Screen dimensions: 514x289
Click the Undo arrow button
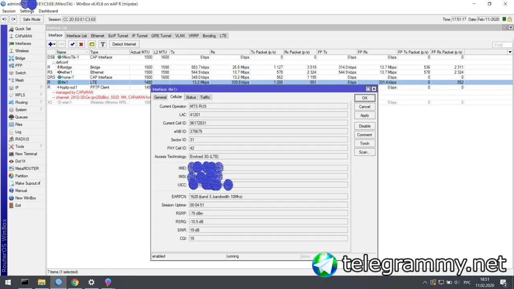(5, 19)
